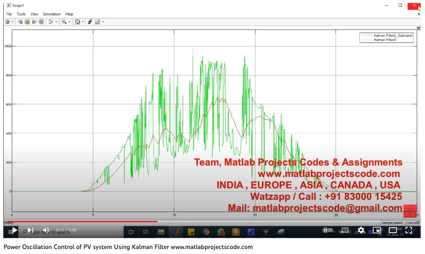Expand the highlight block dropdown arrow

[56, 22]
